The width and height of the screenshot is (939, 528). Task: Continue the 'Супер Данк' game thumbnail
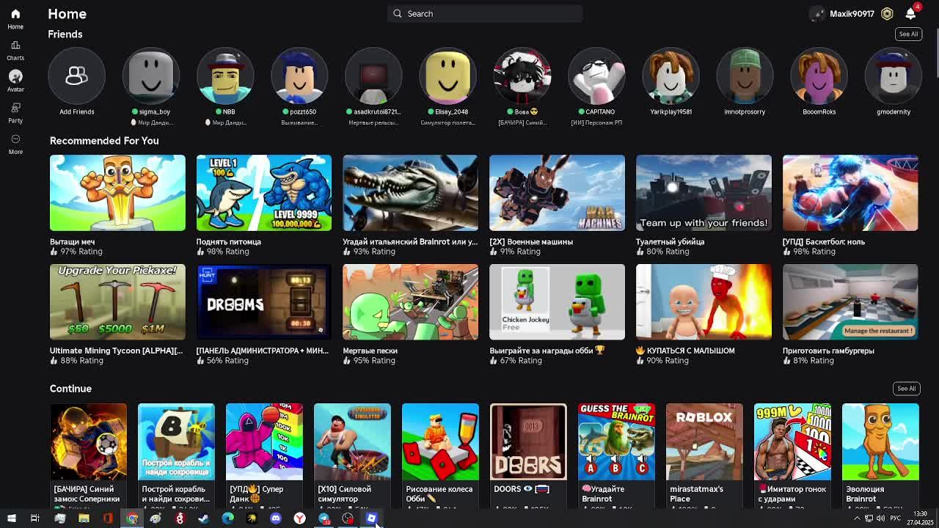pyautogui.click(x=264, y=442)
